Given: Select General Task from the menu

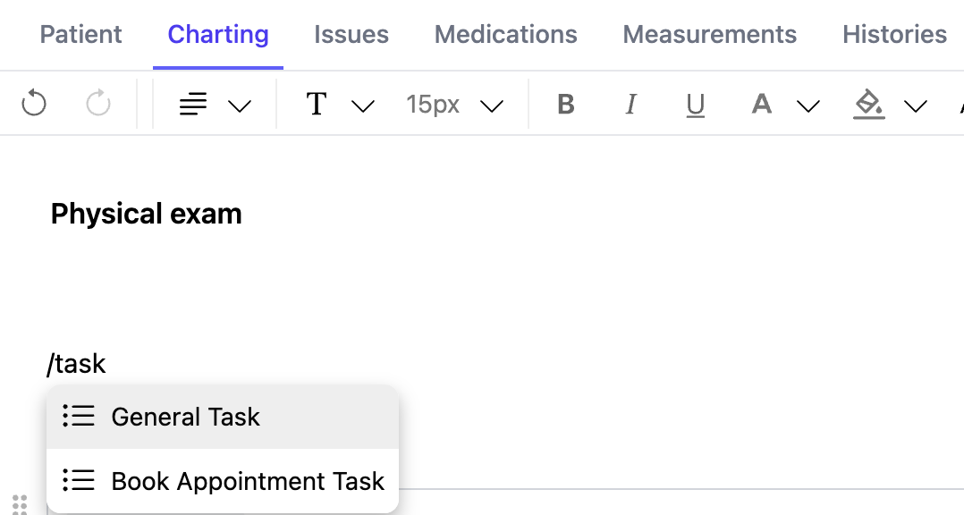Looking at the screenshot, I should click(x=185, y=417).
